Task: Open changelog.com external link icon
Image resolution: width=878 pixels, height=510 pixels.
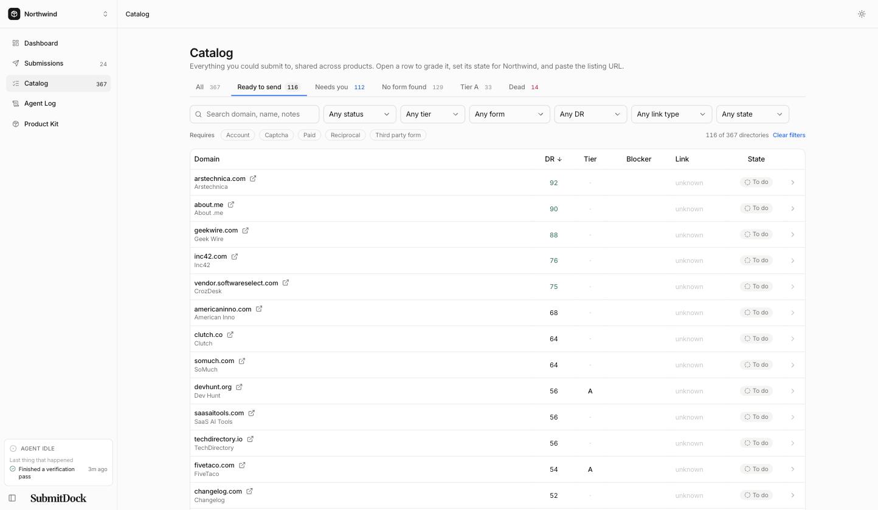Action: pos(249,492)
